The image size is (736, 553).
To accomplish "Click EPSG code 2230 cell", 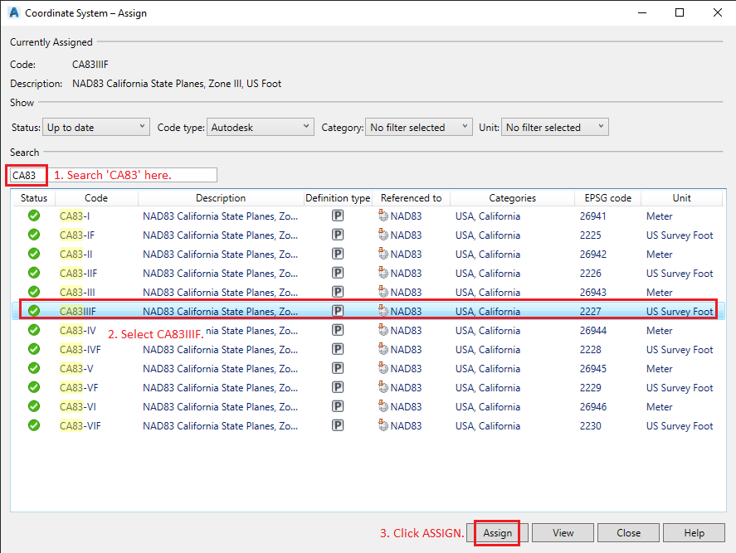I will tap(590, 426).
